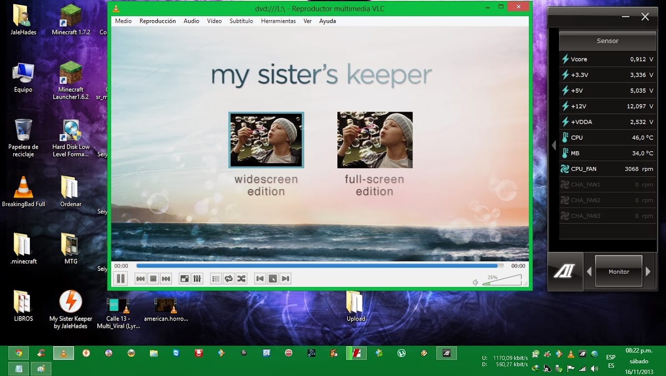Skip to next chapter in VLC
Screen dimensions: 666x376
coord(166,279)
